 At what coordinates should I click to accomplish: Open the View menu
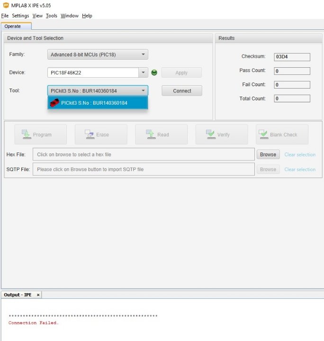point(37,16)
